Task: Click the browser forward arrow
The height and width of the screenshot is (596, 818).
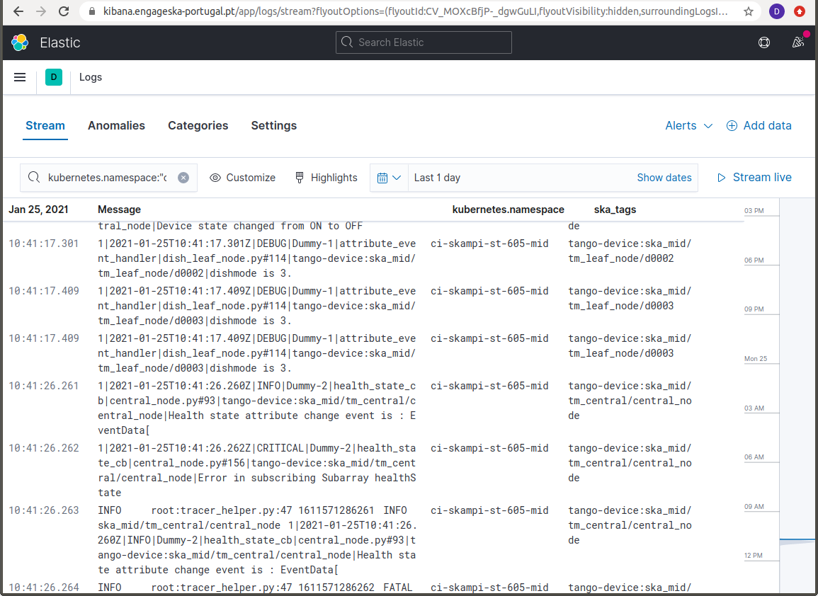Action: (41, 11)
